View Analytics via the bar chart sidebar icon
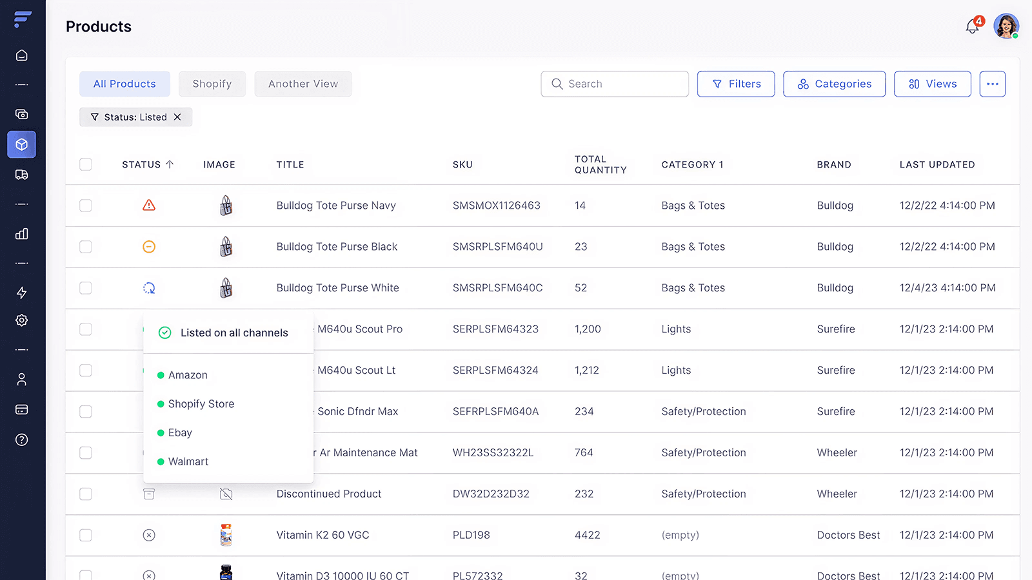Screen dimensions: 1032x580 pos(21,234)
